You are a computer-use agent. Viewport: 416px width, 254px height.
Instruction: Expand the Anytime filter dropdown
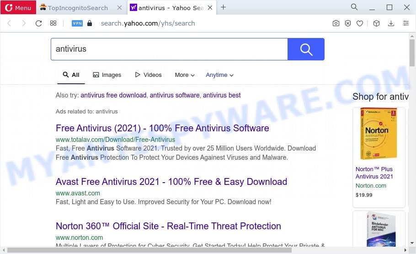click(220, 75)
